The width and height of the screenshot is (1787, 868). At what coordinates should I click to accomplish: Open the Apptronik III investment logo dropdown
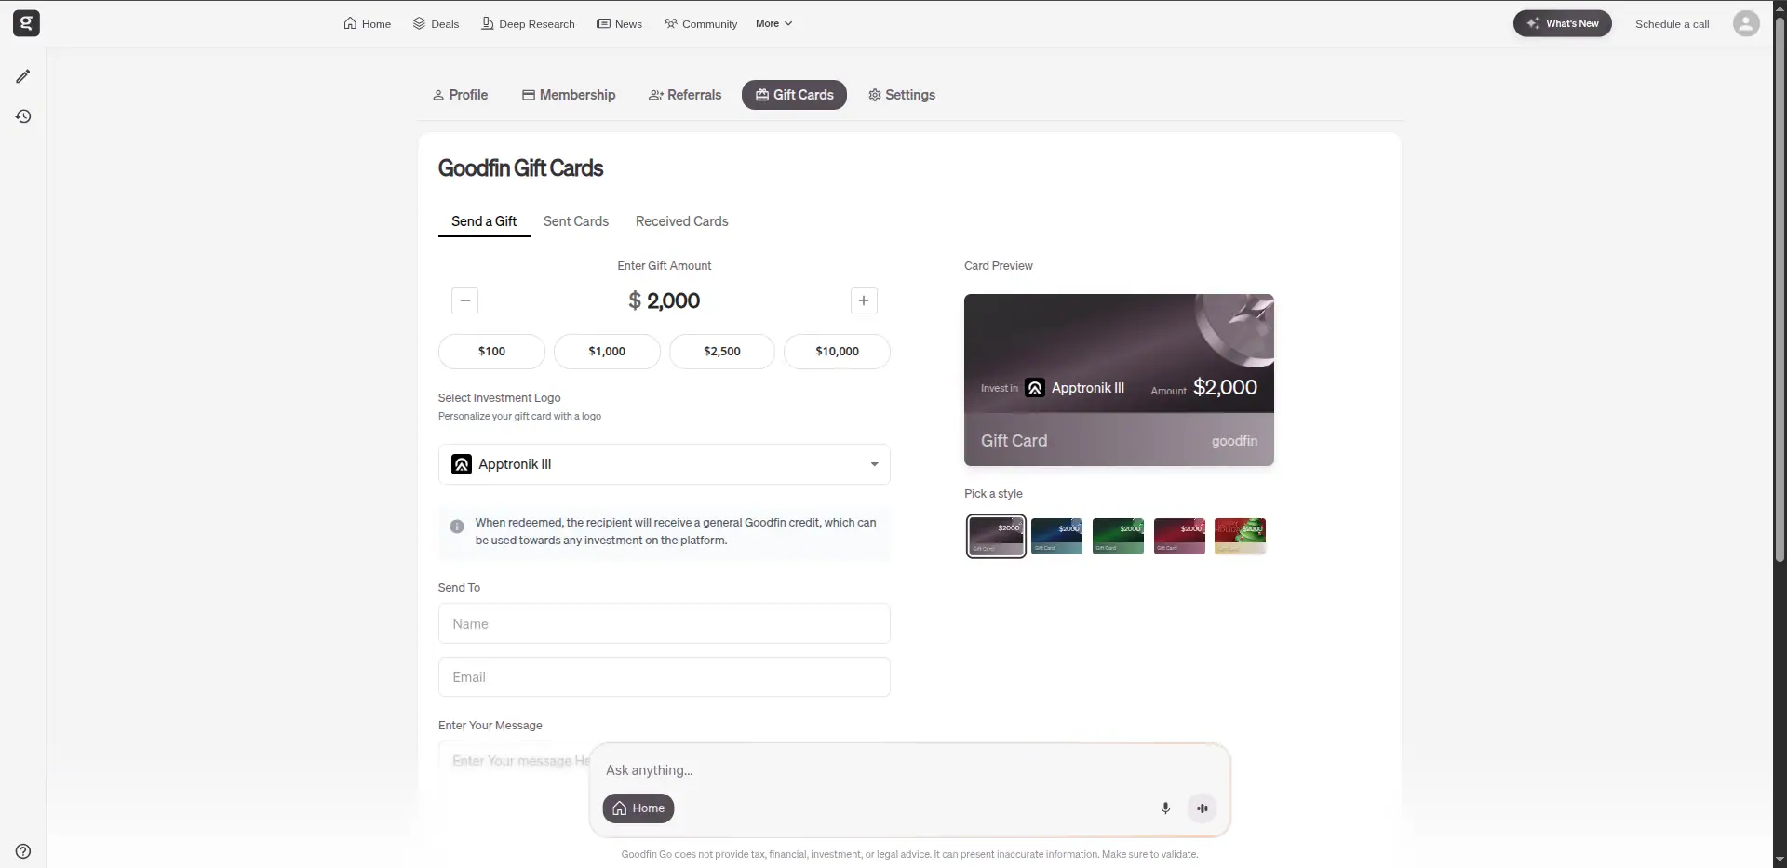tap(665, 464)
